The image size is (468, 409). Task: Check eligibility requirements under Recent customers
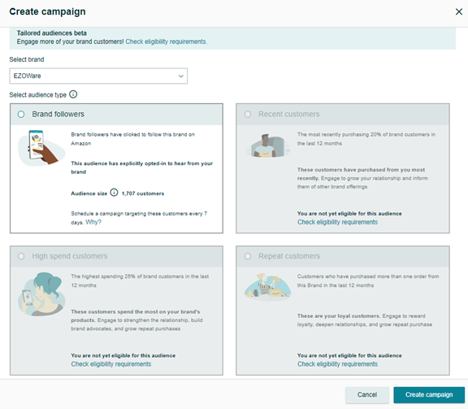337,222
